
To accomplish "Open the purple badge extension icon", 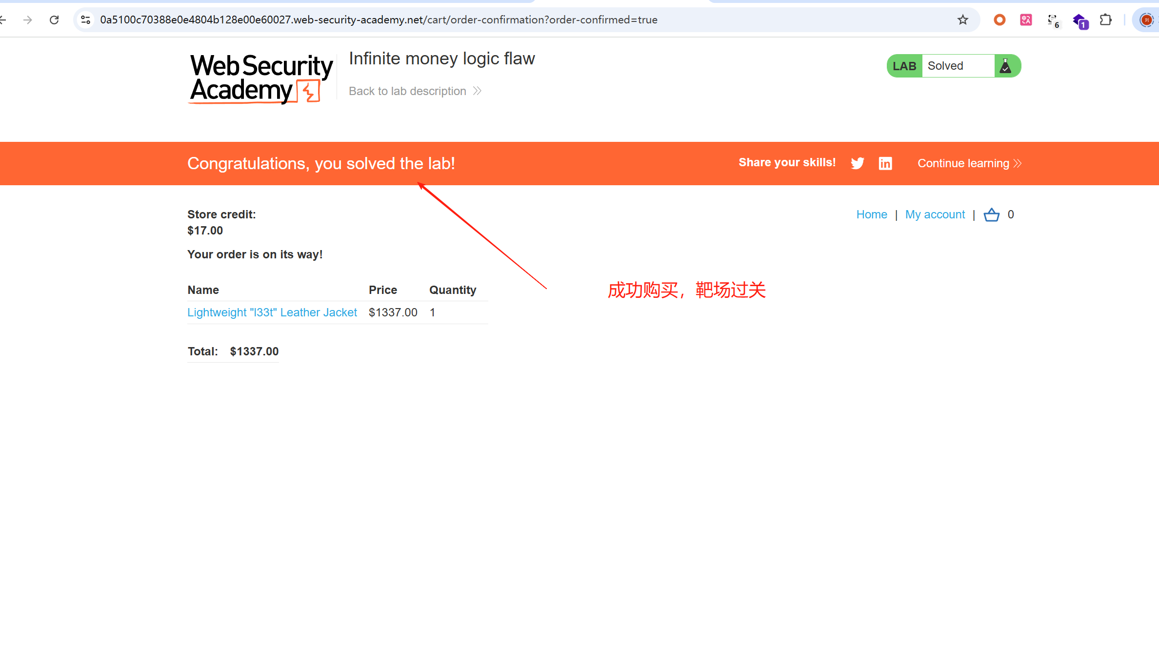I will click(1080, 21).
